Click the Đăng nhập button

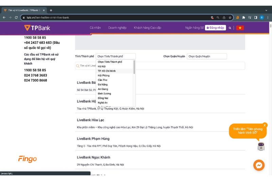tap(215, 28)
